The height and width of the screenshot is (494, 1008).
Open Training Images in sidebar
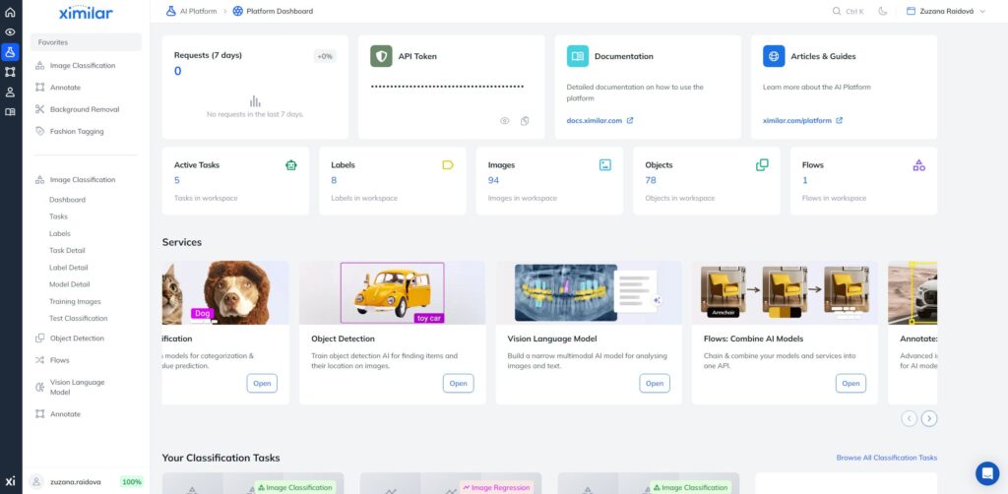coord(75,301)
